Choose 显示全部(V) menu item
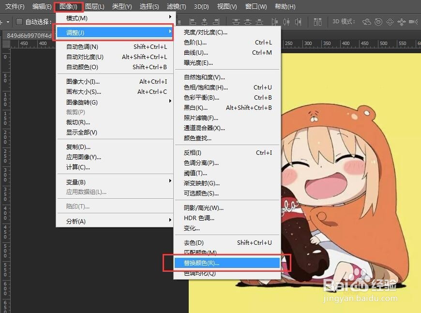Image resolution: width=421 pixels, height=313 pixels. pyautogui.click(x=115, y=133)
